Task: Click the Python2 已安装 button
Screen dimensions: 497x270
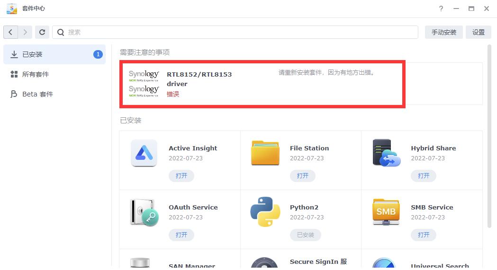Action: 305,235
